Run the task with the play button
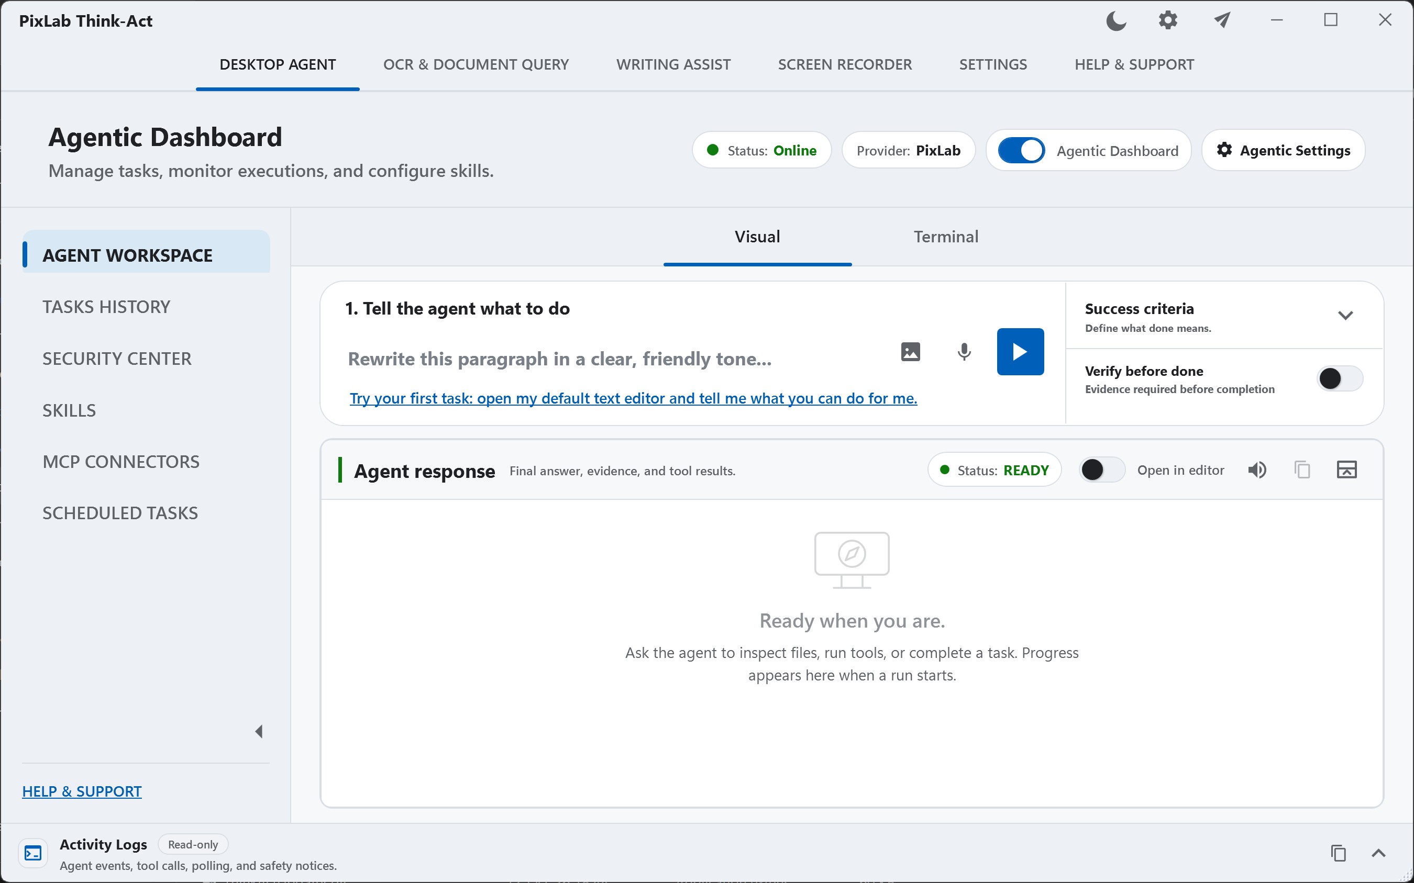Viewport: 1414px width, 883px height. tap(1020, 352)
